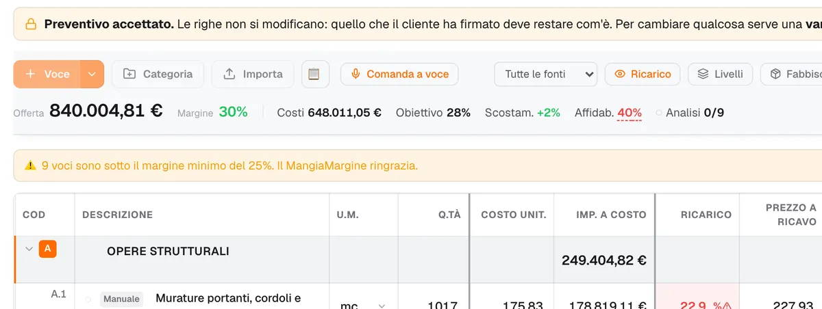Toggle the Ricarico visibility button

(x=643, y=74)
